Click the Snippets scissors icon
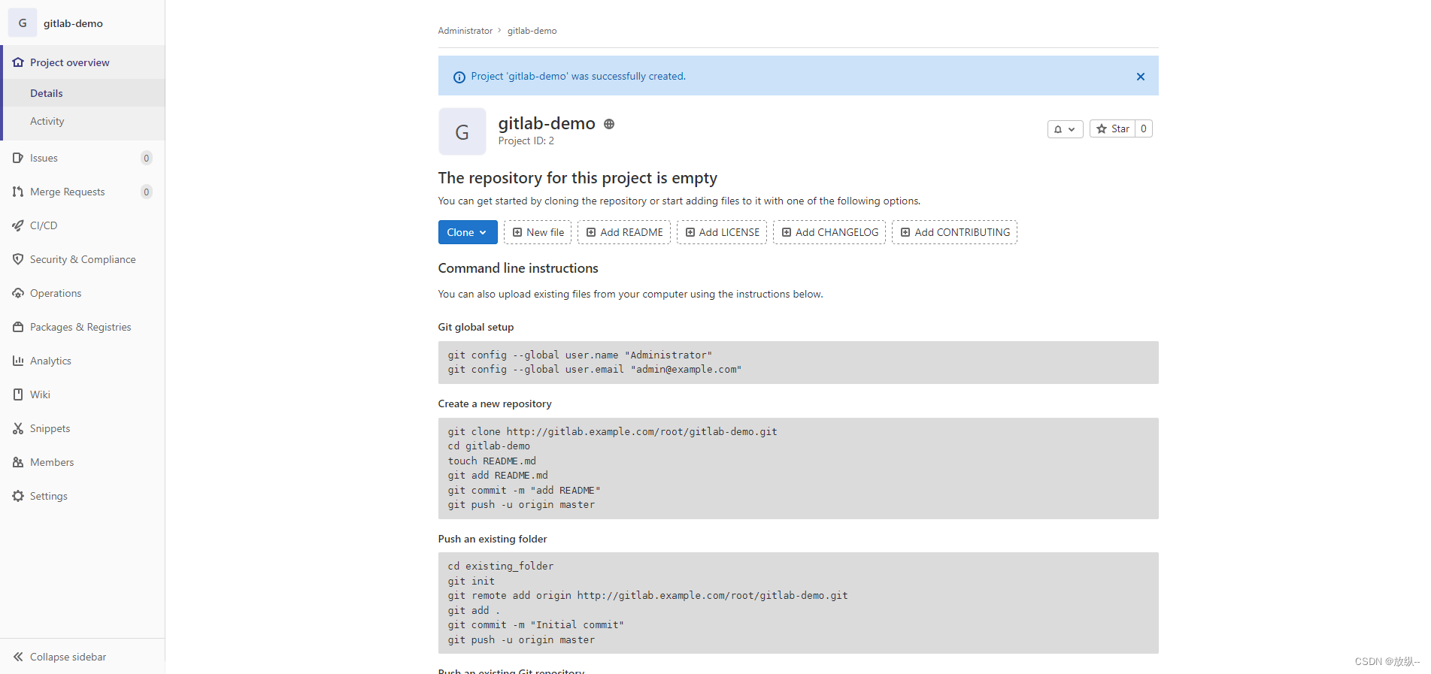The height and width of the screenshot is (674, 1431). [18, 428]
